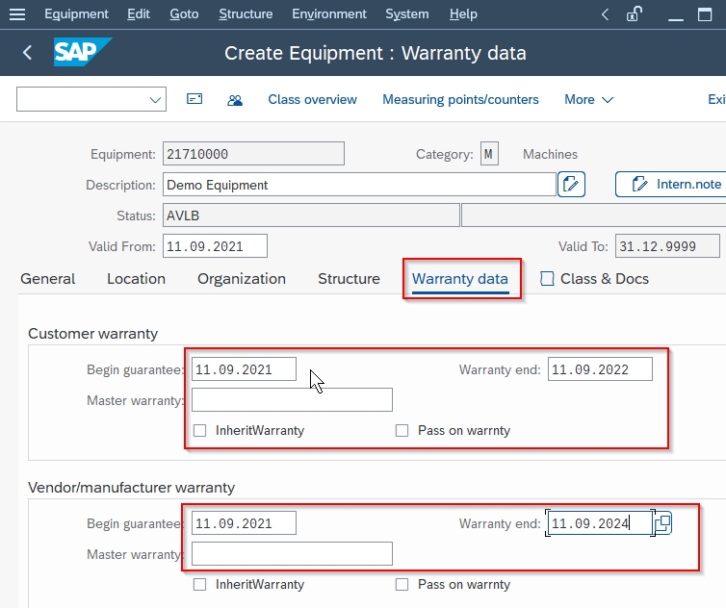
Task: Check Pass on warrnty under Customer warranty
Action: 402,431
